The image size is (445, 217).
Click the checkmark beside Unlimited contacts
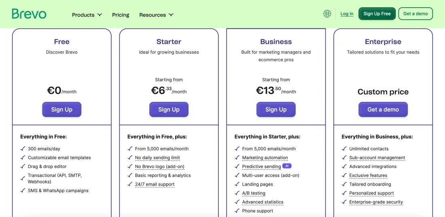345,149
